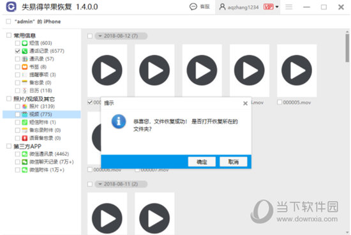351x235 pixels.
Task: Click the first video thumbnail under 2018-08-12
Action: coord(107,70)
